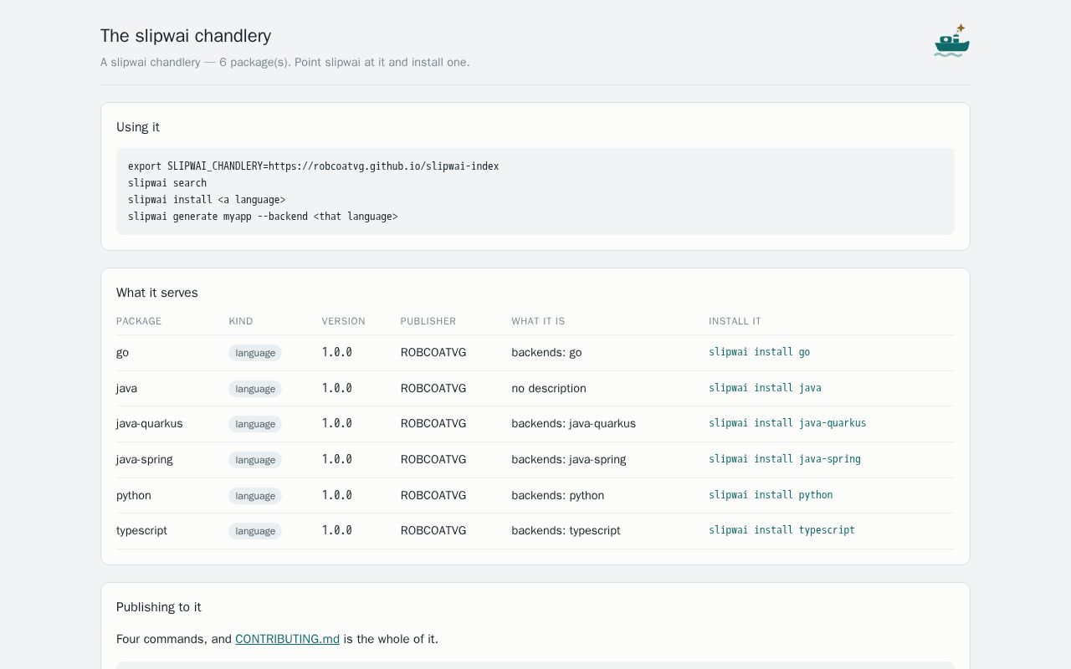Click the "go" package name
1071x669 pixels.
122,353
